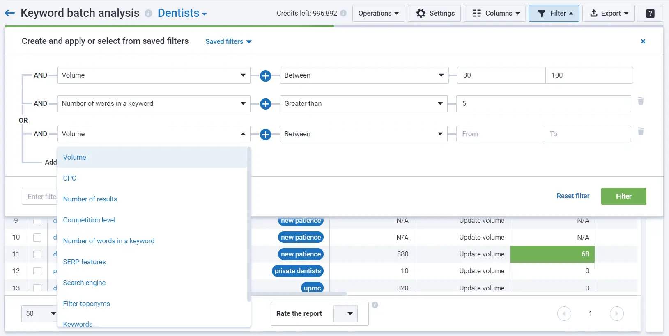Viewport: 669px width, 336px height.
Task: Select Competition level in the dropdown list
Action: coord(89,220)
